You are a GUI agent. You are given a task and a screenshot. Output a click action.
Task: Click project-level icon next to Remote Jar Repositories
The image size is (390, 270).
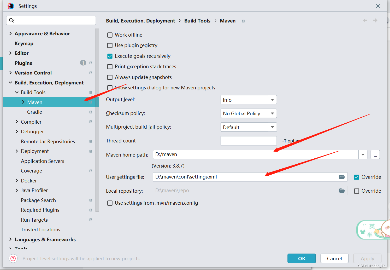pyautogui.click(x=91, y=141)
